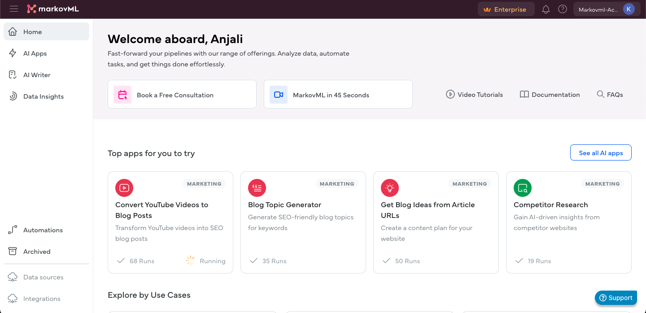The width and height of the screenshot is (646, 313).
Task: Click the Support chat icon
Action: [603, 298]
